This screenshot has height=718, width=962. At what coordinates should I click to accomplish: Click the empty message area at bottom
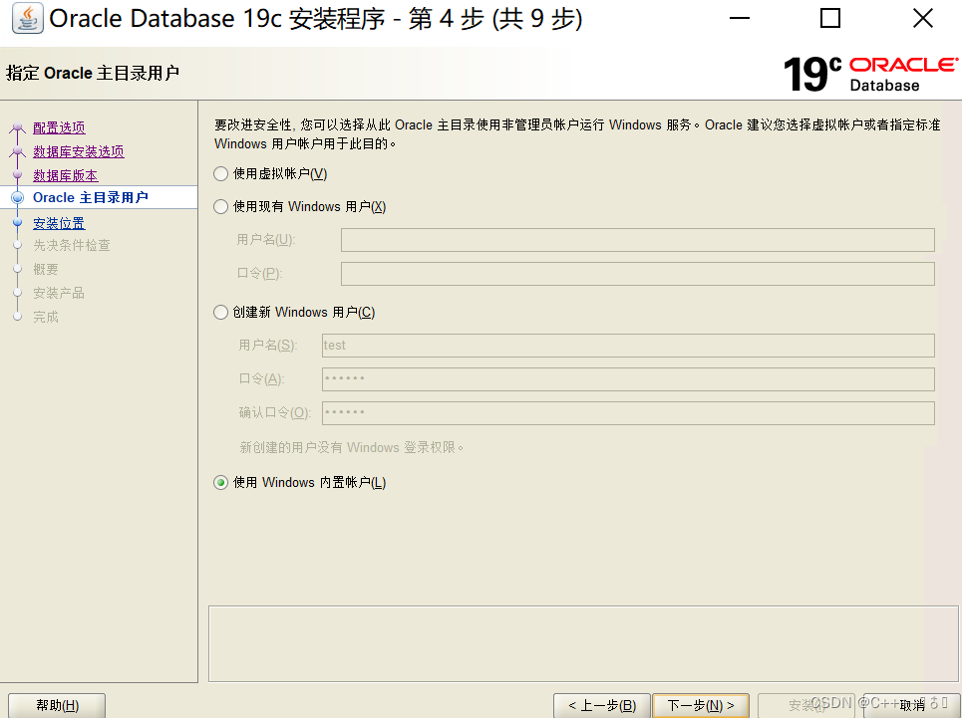point(583,644)
